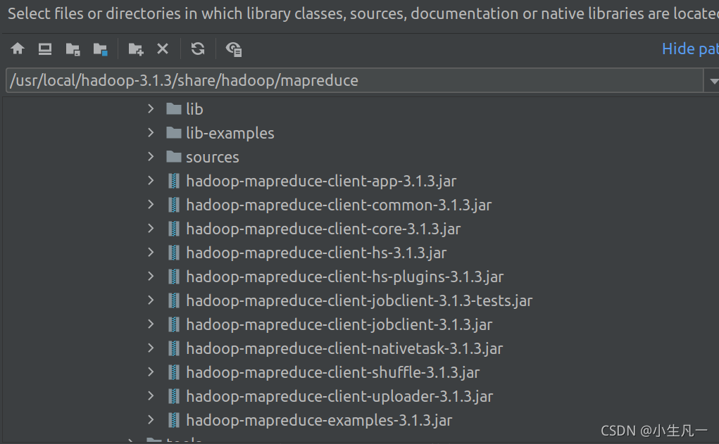The width and height of the screenshot is (719, 444).
Task: Expand hadoop-mapreduce-client-hs-plugins-3.1.3.jar
Action: click(x=151, y=277)
